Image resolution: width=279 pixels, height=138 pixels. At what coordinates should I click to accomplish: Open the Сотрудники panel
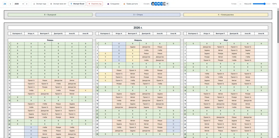click(113, 4)
